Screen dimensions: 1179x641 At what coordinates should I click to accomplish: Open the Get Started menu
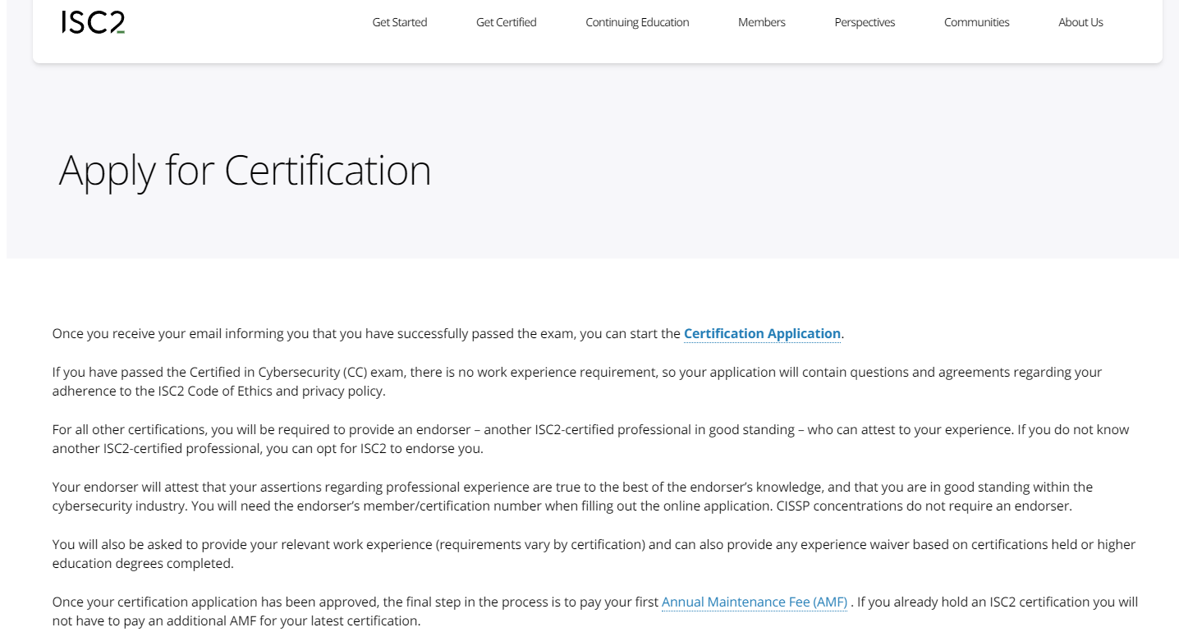pos(400,22)
